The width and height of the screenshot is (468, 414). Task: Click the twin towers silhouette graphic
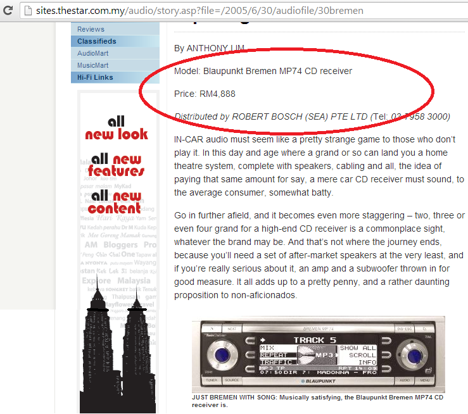117,354
